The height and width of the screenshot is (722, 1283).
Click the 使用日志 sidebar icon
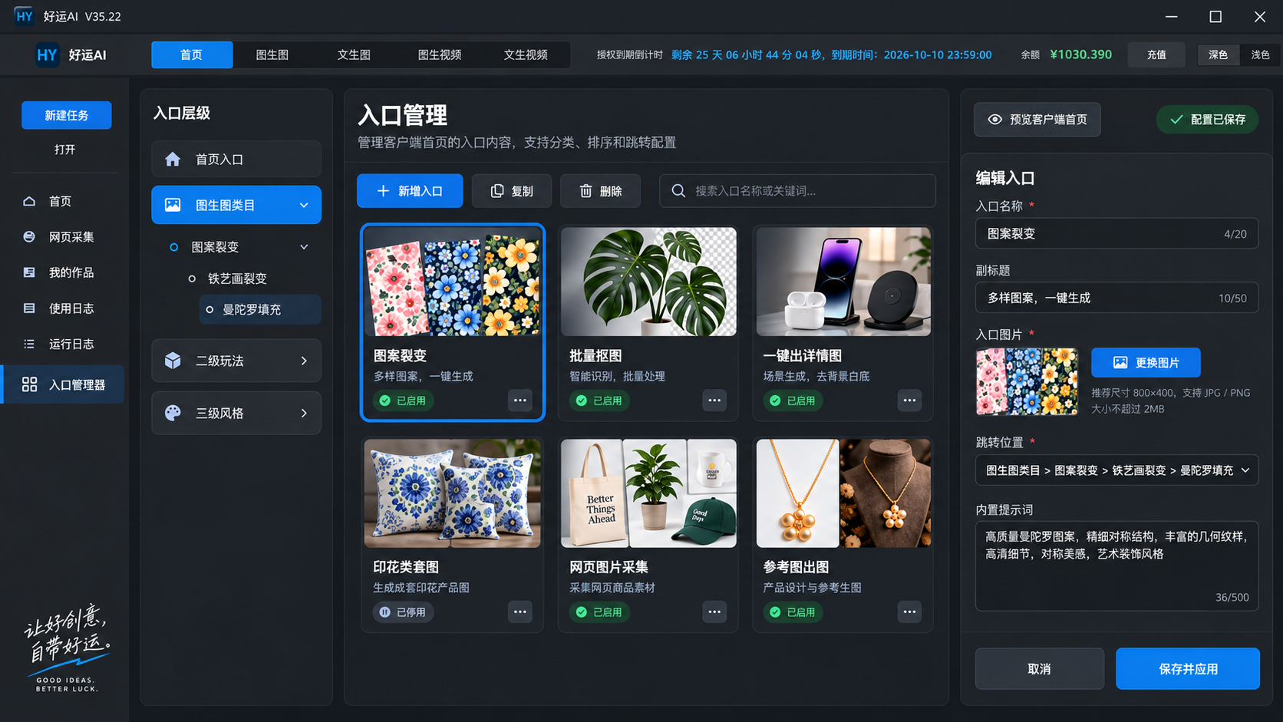tap(29, 308)
